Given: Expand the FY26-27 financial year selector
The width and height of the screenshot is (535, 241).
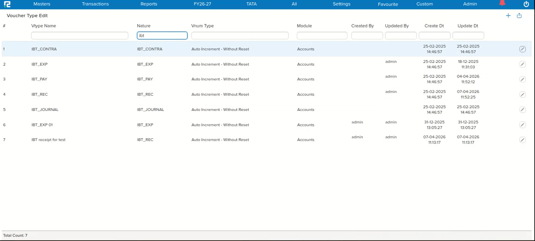Looking at the screenshot, I should [x=202, y=4].
